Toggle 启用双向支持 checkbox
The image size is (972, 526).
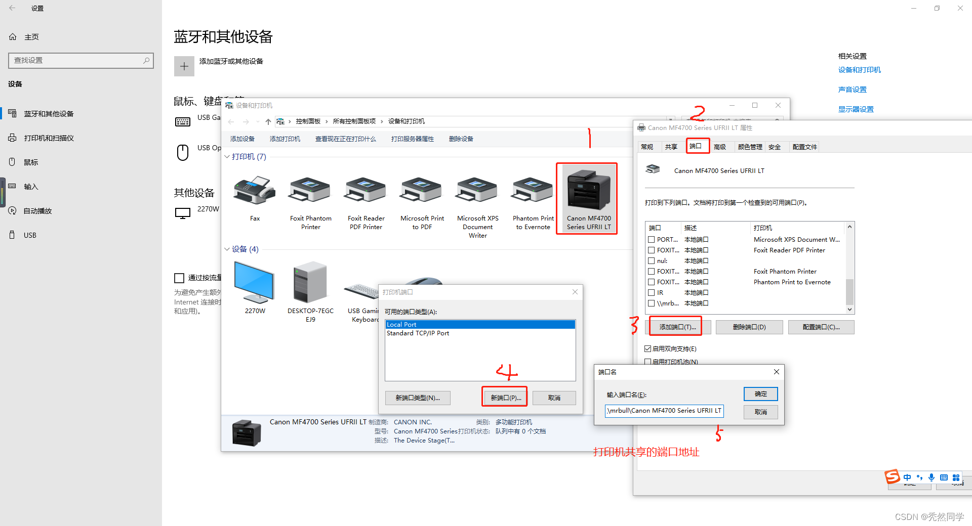[647, 349]
